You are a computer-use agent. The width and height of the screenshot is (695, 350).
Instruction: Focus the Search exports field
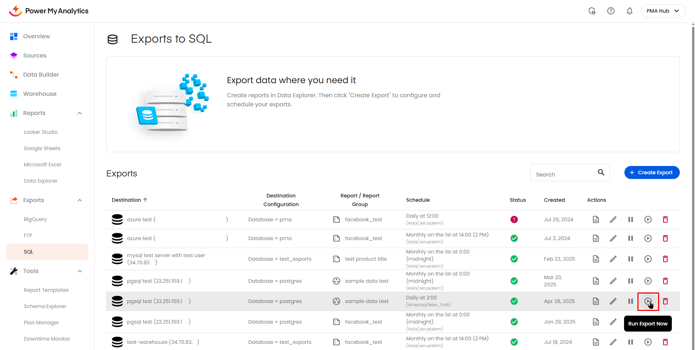(x=563, y=174)
